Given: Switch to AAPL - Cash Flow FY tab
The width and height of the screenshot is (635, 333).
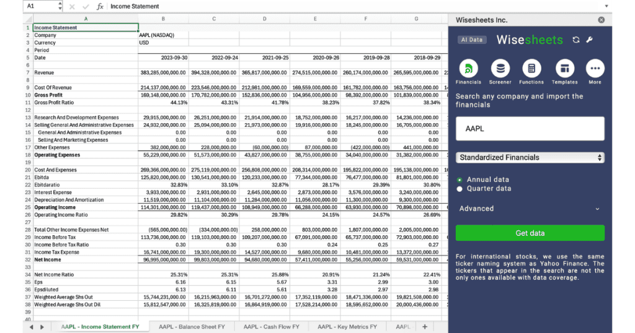Looking at the screenshot, I should [271, 326].
